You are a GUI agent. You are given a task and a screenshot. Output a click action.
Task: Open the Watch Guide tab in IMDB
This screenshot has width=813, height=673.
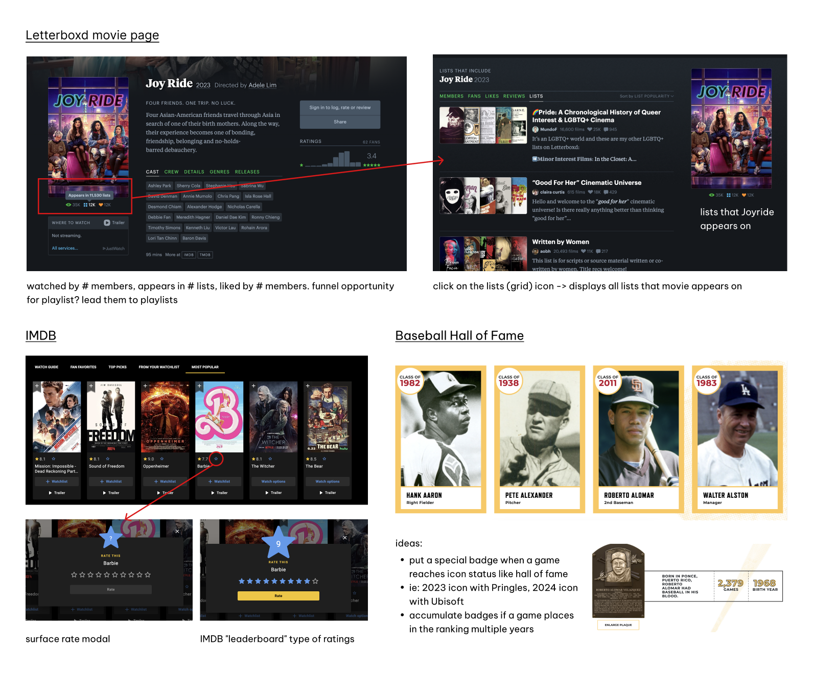click(47, 367)
